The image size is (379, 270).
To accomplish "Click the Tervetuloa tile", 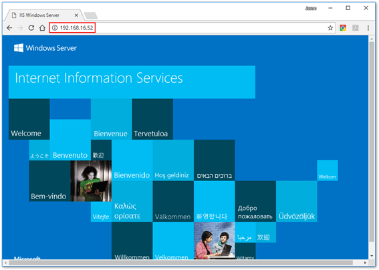I will (152, 119).
